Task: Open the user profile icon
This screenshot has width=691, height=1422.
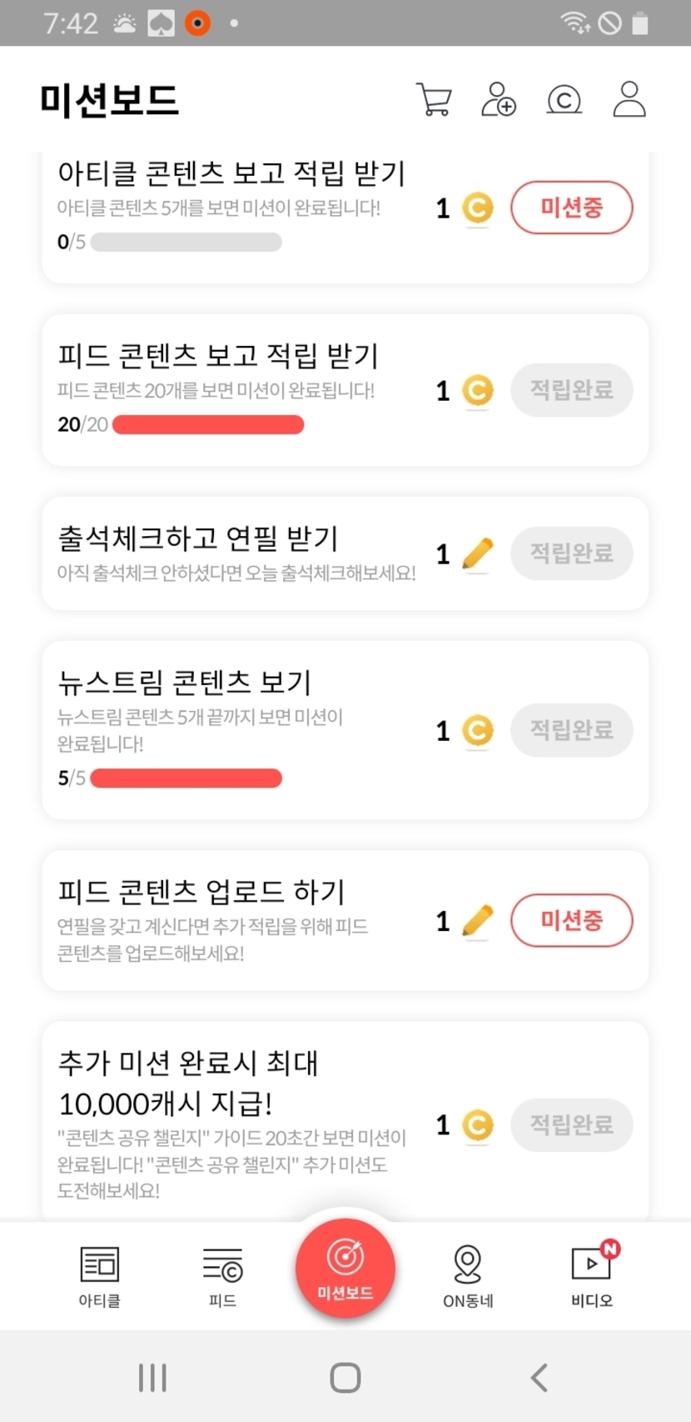Action: tap(629, 99)
